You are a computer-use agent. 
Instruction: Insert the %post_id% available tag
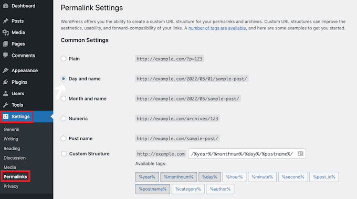324,177
